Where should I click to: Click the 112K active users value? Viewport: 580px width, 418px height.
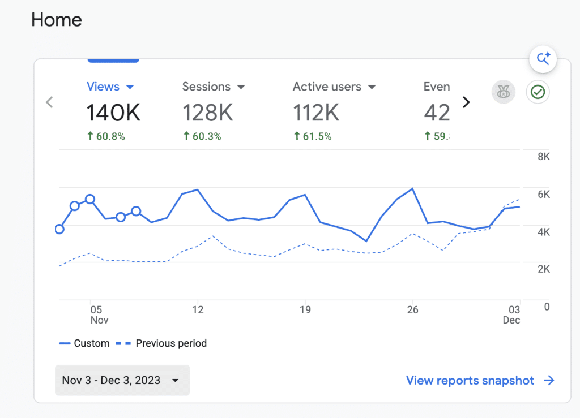point(316,113)
